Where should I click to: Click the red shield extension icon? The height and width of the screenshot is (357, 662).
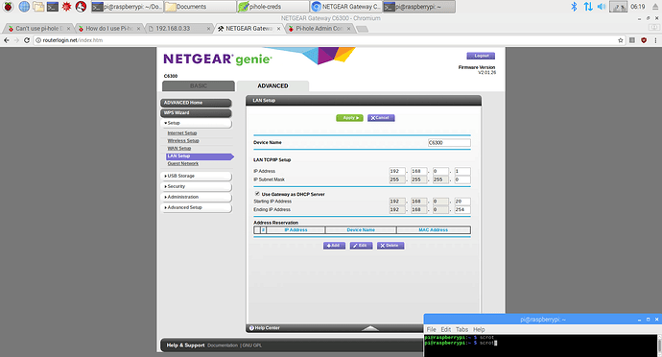point(644,40)
